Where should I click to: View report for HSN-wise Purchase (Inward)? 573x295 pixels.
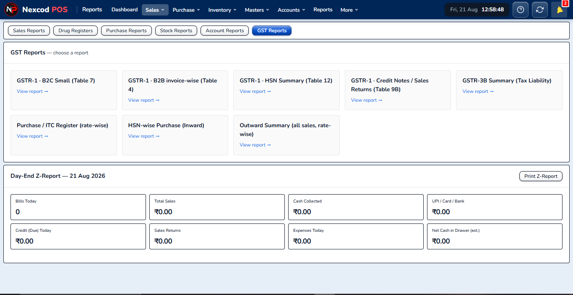[144, 136]
